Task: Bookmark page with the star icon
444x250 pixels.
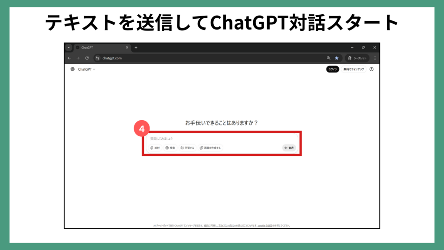Action: (336, 58)
